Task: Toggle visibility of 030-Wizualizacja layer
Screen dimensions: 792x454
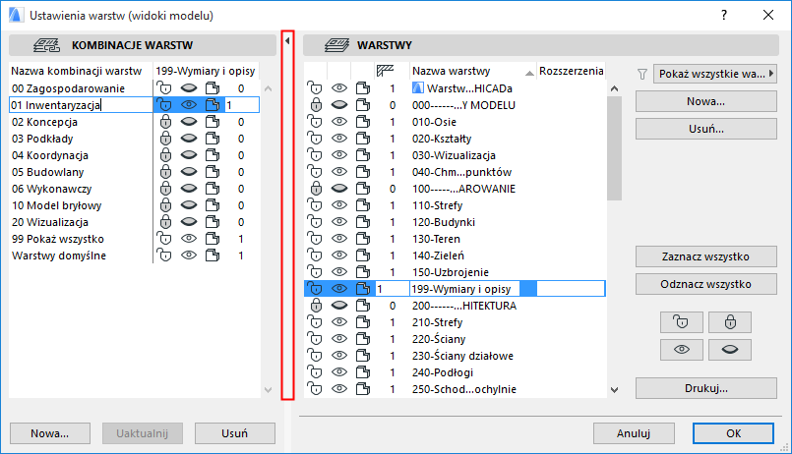Action: pyautogui.click(x=338, y=155)
